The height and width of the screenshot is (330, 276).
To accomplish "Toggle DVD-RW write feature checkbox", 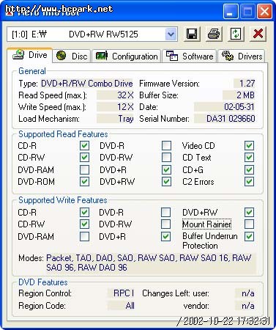I will click(x=166, y=224).
